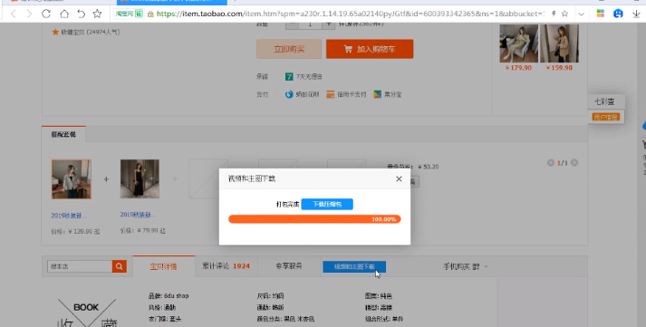Viewport: 646px width, 327px height.
Task: Open the black dress bundle thumbnail
Action: click(140, 179)
